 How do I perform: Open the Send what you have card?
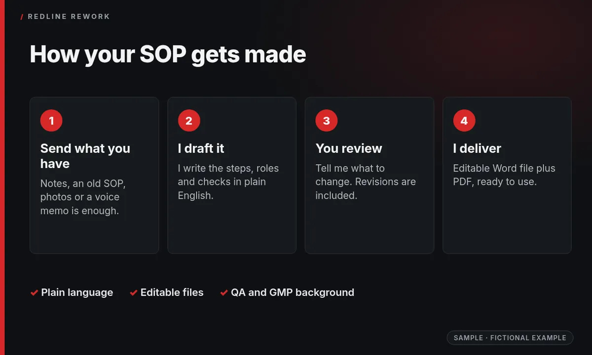tap(94, 175)
